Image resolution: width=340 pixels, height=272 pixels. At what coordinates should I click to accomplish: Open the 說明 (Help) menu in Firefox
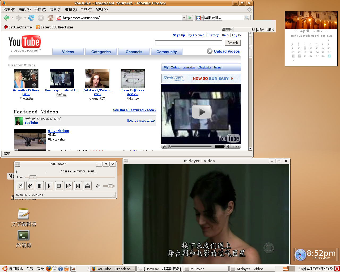(102, 10)
